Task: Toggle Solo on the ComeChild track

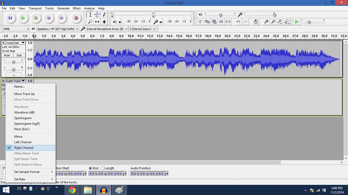Action: point(19,55)
